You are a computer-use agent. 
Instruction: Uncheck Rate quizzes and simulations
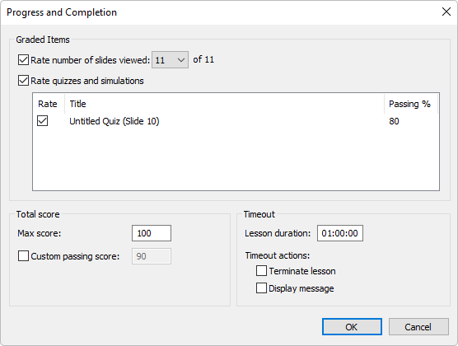[x=23, y=81]
